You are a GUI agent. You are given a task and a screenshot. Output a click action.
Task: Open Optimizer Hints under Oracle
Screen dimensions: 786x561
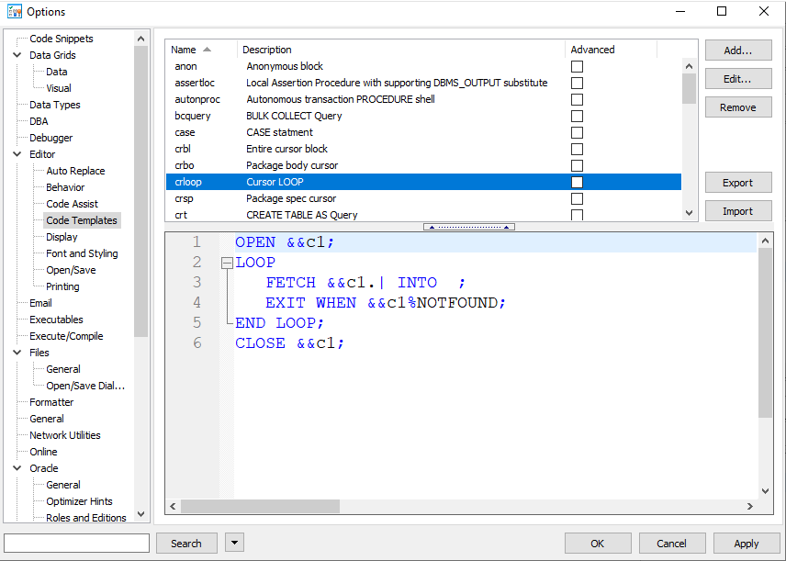pos(79,502)
